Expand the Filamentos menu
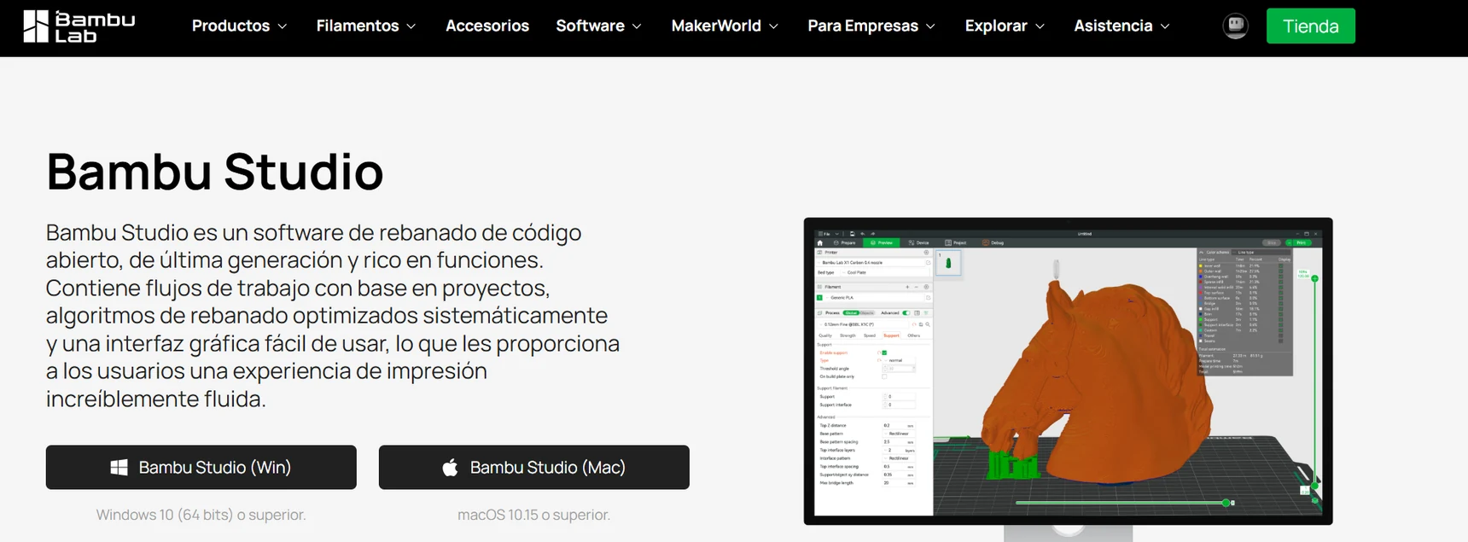This screenshot has width=1468, height=542. coord(366,26)
